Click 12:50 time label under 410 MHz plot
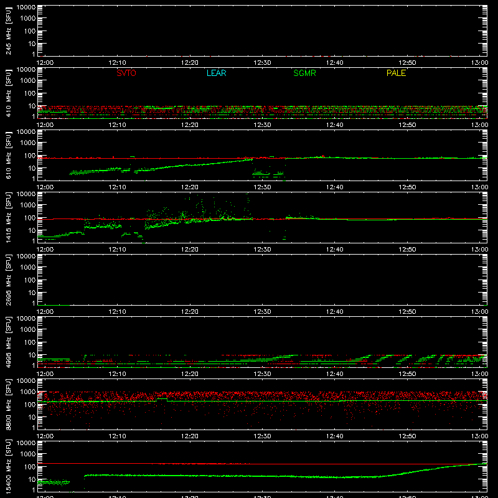This screenshot has height=498, width=498. (407, 125)
